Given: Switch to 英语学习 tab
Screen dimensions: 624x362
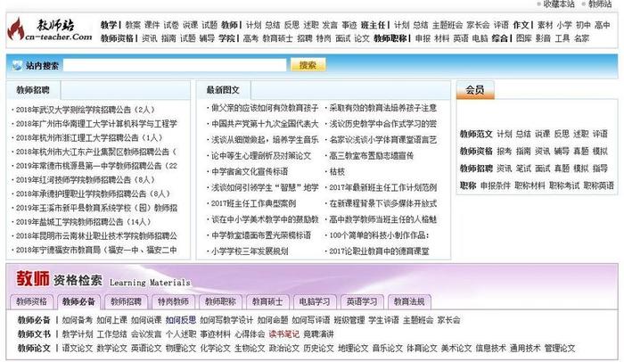Looking at the screenshot, I should pos(362,302).
